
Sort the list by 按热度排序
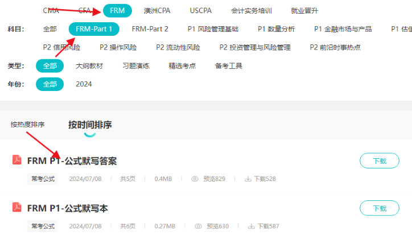pos(27,125)
